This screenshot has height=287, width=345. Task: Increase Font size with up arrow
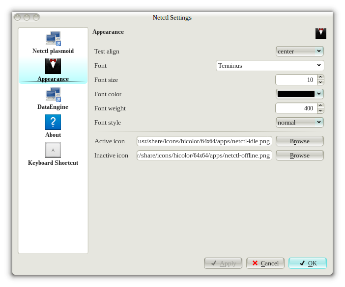coord(320,77)
